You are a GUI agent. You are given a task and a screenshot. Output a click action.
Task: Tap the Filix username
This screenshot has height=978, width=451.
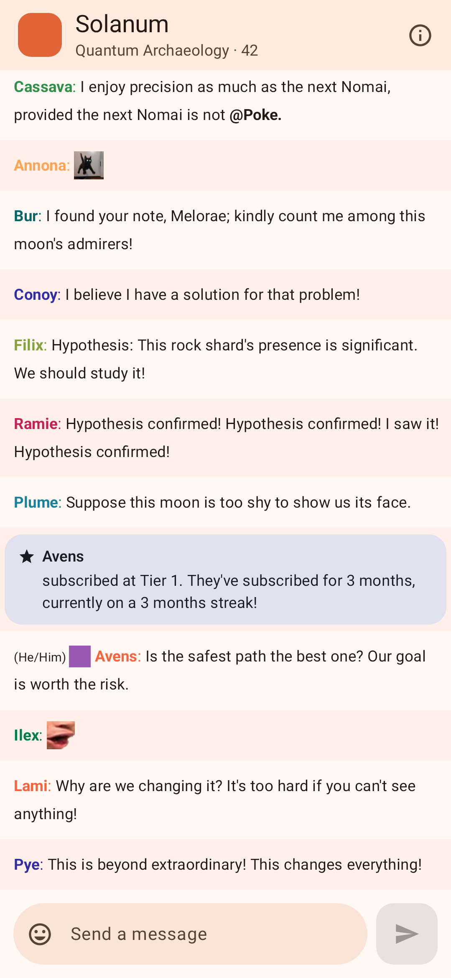coord(30,345)
